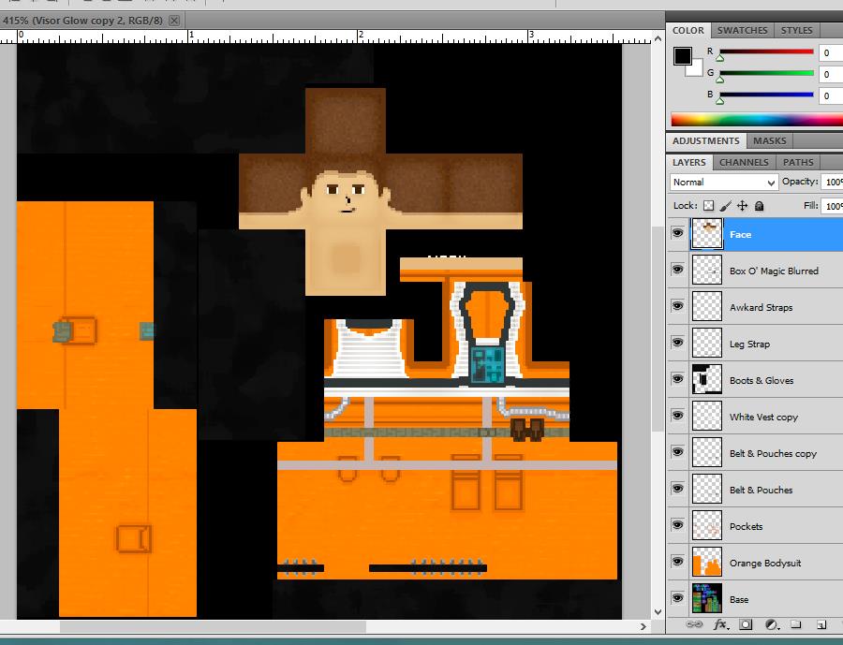Switch to the Swatches tab
Image resolution: width=843 pixels, height=645 pixels.
pyautogui.click(x=742, y=31)
